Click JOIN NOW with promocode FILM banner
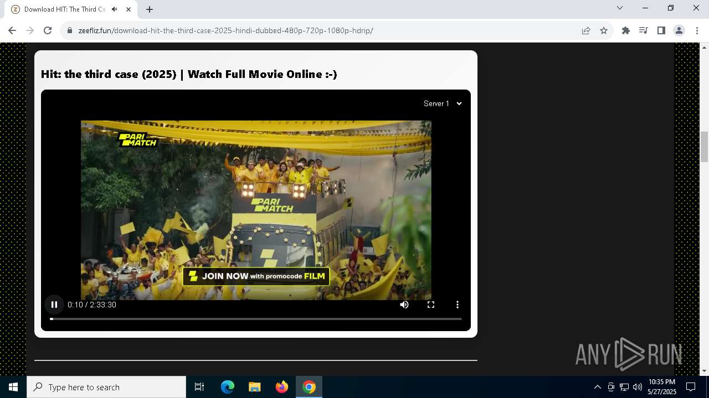The width and height of the screenshot is (709, 398). pos(256,276)
